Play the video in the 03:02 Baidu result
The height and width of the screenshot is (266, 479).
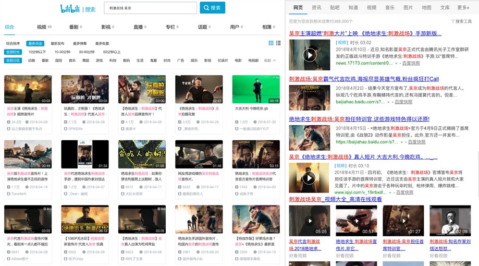pyautogui.click(x=310, y=55)
